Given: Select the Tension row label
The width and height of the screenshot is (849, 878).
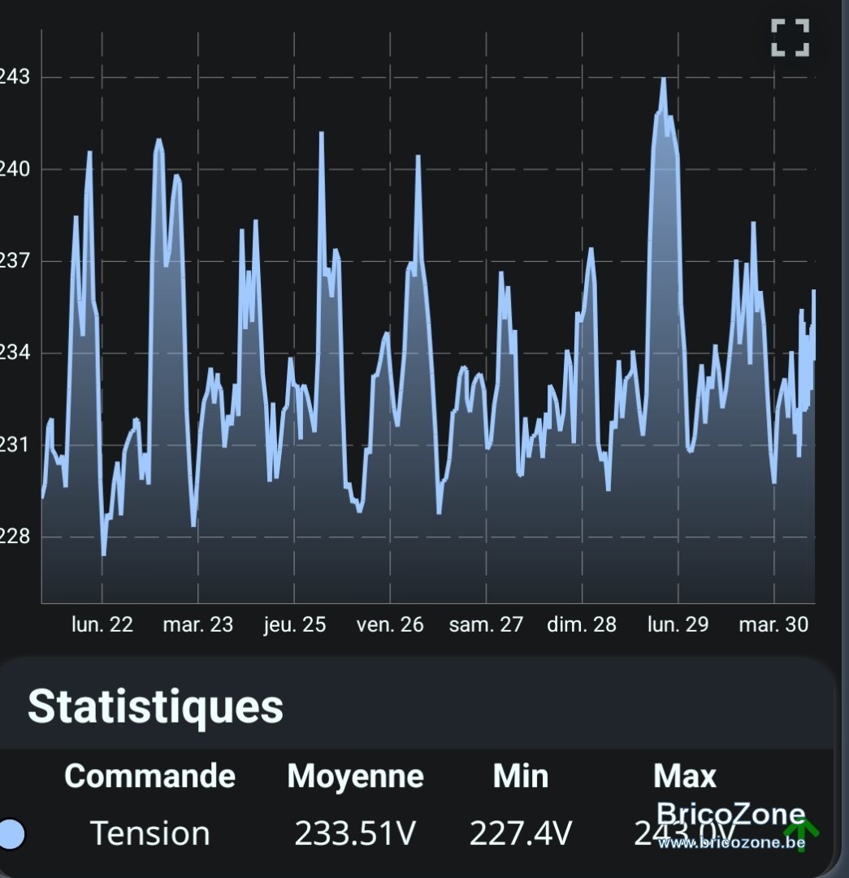Looking at the screenshot, I should 150,832.
